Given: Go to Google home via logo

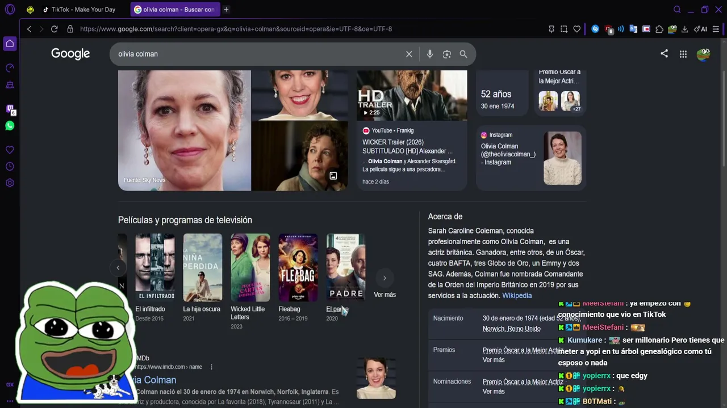Looking at the screenshot, I should [x=70, y=54].
